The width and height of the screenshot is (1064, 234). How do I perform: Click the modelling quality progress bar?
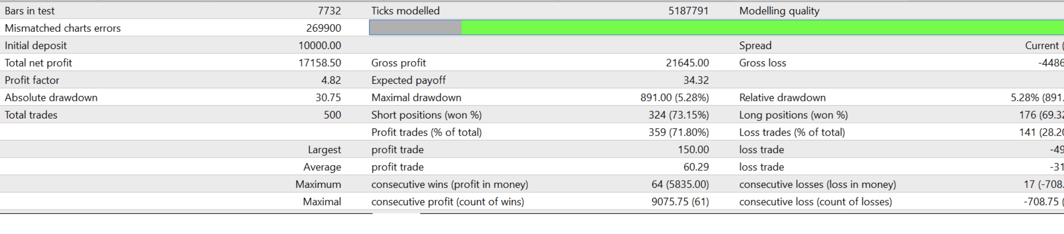pyautogui.click(x=717, y=28)
